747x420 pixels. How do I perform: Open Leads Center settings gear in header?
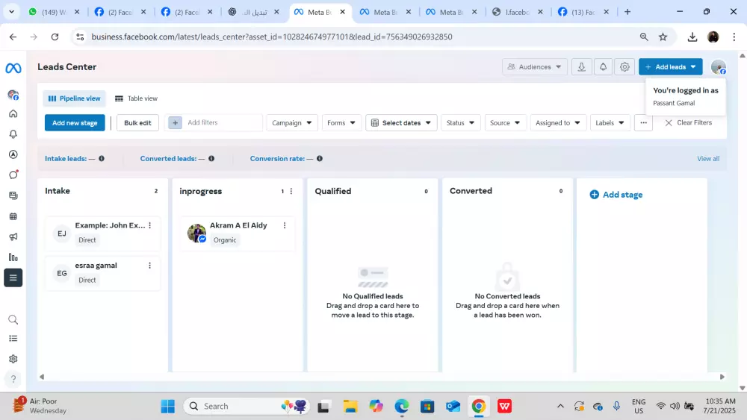pos(624,67)
